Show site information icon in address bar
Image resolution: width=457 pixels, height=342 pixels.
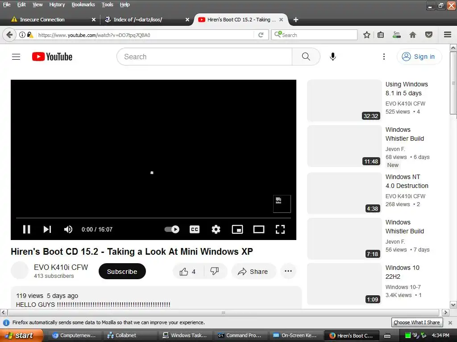22,35
